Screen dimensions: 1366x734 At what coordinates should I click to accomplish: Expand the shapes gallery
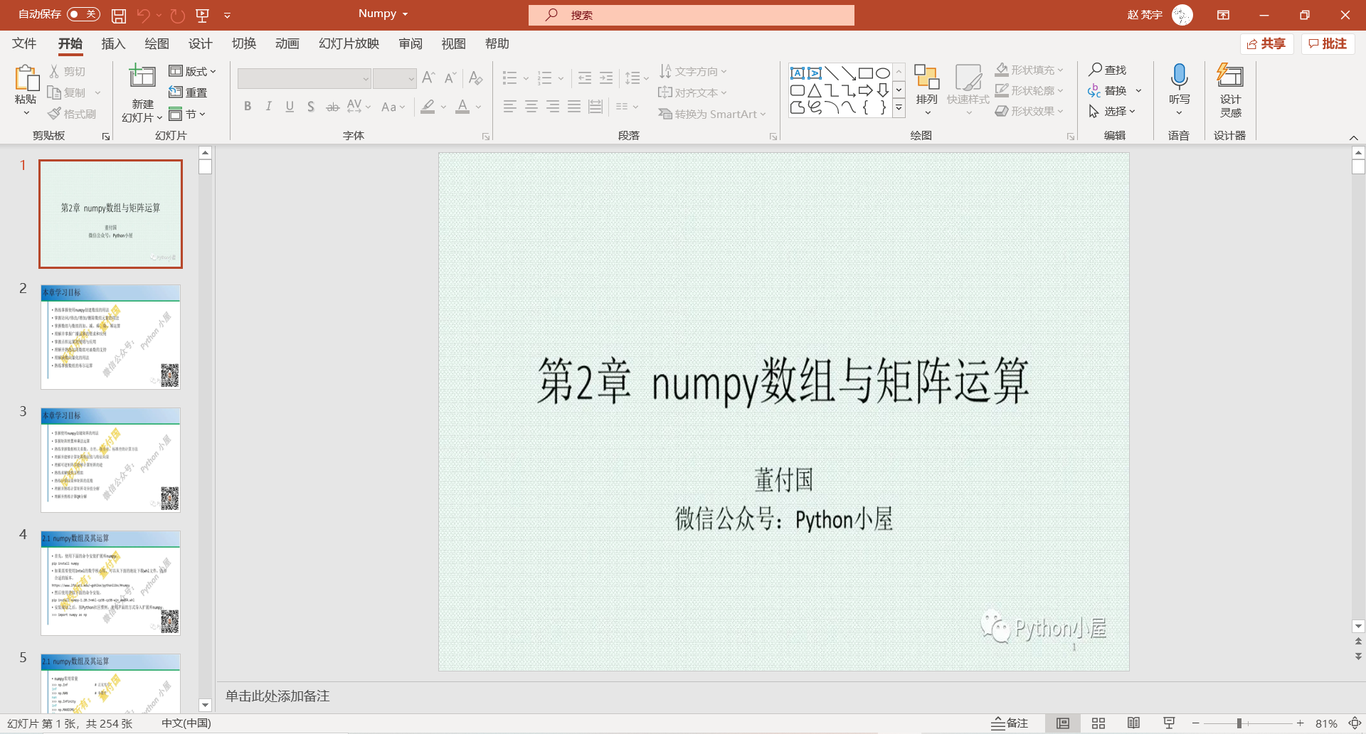(899, 107)
